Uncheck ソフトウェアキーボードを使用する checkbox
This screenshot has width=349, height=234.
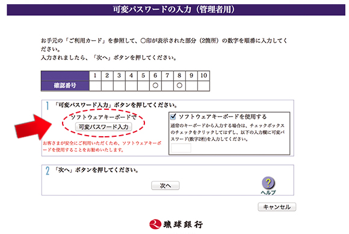pos(173,116)
